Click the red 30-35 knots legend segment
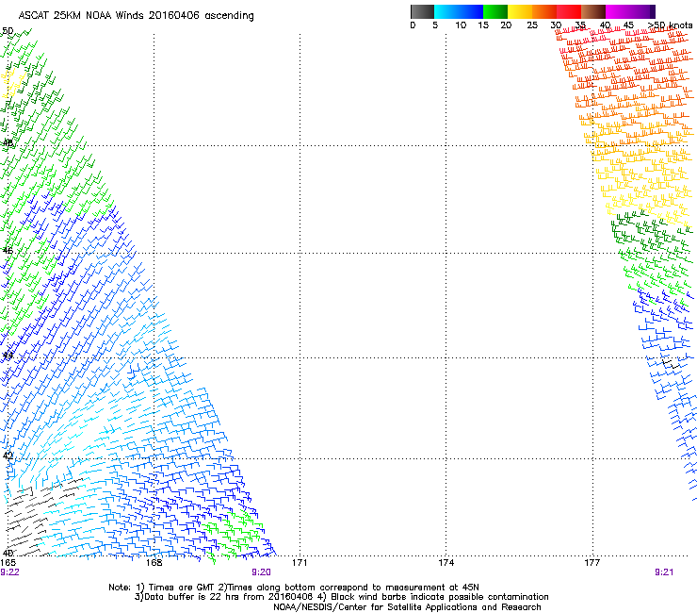Image resolution: width=697 pixels, height=613 pixels. point(569,11)
